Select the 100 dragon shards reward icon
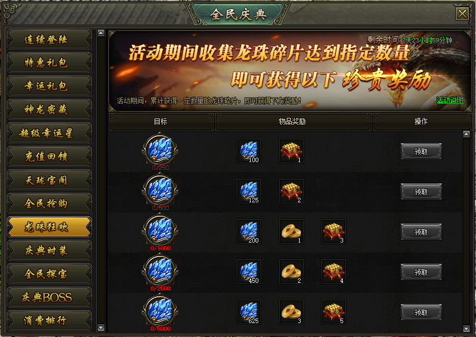Screen dimensions: 476x337 pos(249,151)
